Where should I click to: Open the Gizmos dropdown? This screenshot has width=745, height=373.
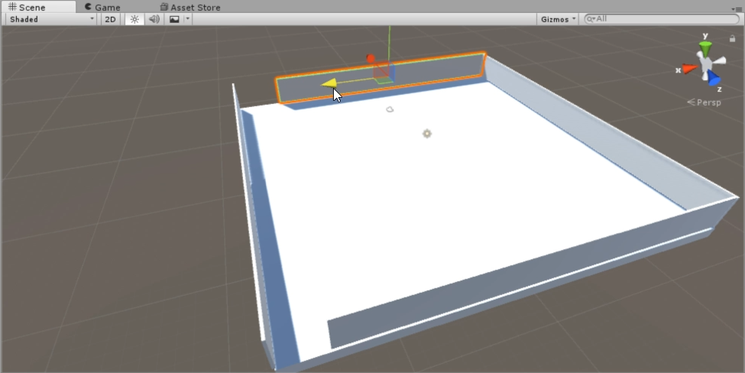558,19
